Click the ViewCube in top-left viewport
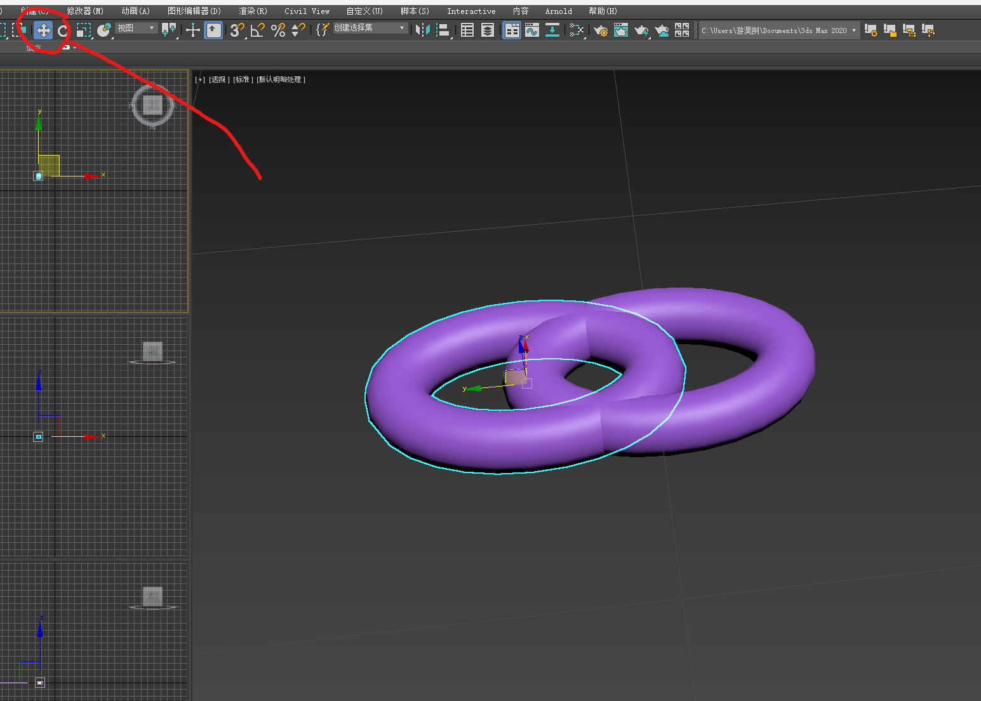 click(x=152, y=105)
